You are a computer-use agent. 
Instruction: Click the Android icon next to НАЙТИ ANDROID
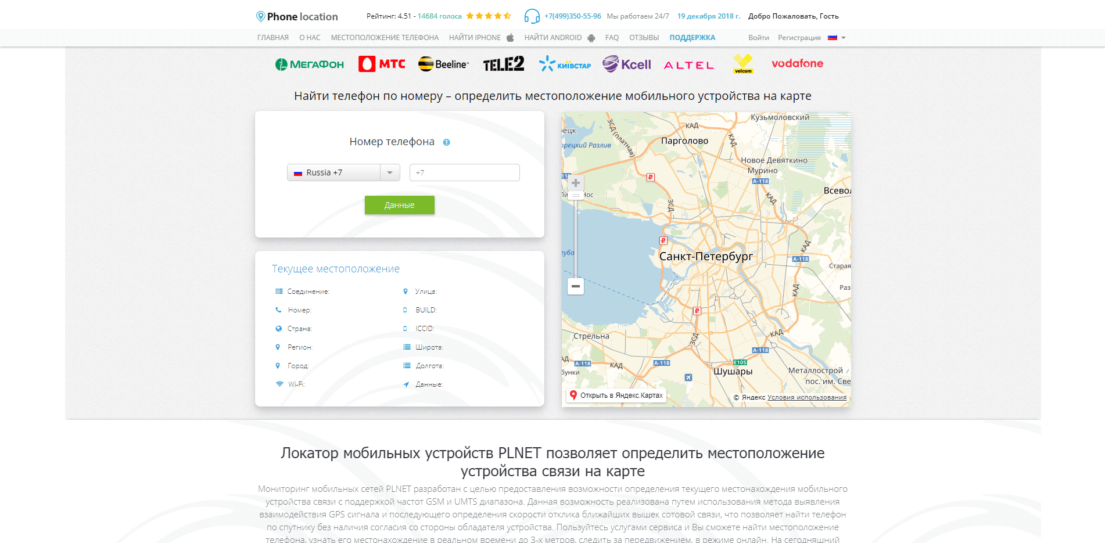[591, 38]
